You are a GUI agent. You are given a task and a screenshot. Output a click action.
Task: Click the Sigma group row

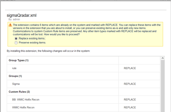click(84, 84)
